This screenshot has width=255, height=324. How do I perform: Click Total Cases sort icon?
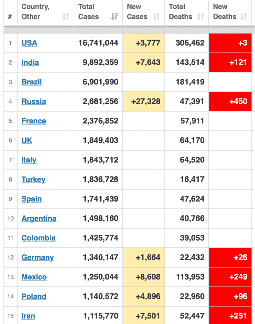[x=115, y=16]
